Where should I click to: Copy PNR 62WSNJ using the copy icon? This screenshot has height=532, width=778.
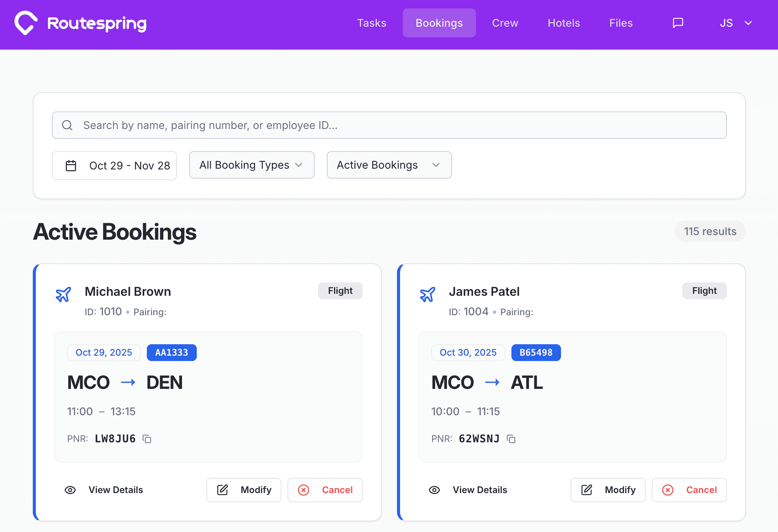click(511, 439)
